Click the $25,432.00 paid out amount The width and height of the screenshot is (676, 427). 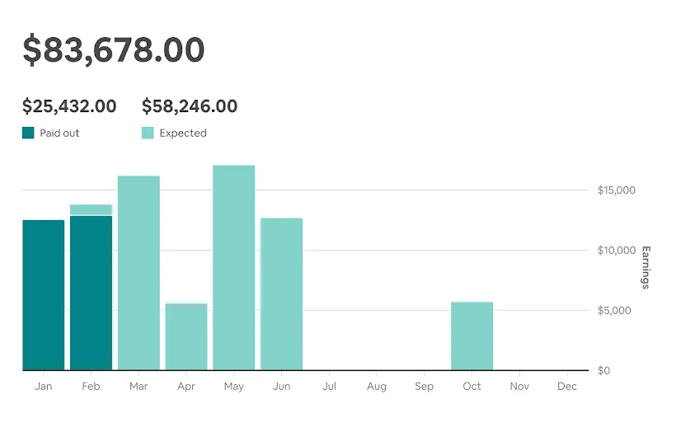69,106
